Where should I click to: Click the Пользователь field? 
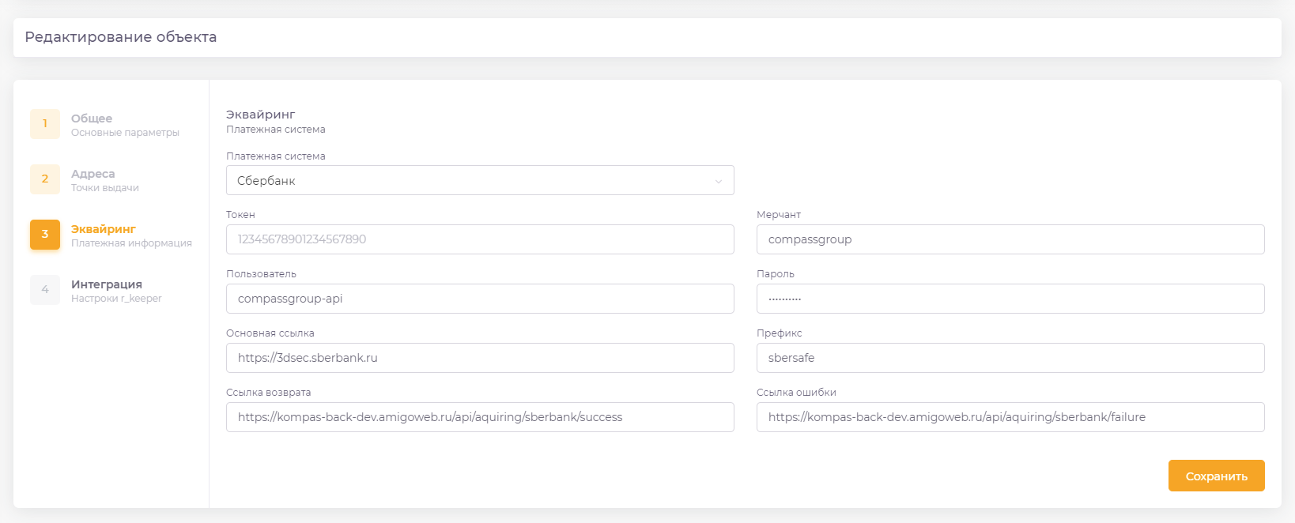tap(479, 299)
